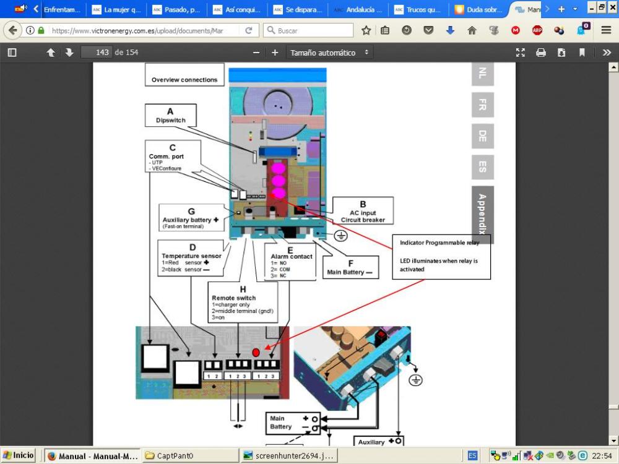Open the Tamaño automático zoom dropdown

(329, 53)
